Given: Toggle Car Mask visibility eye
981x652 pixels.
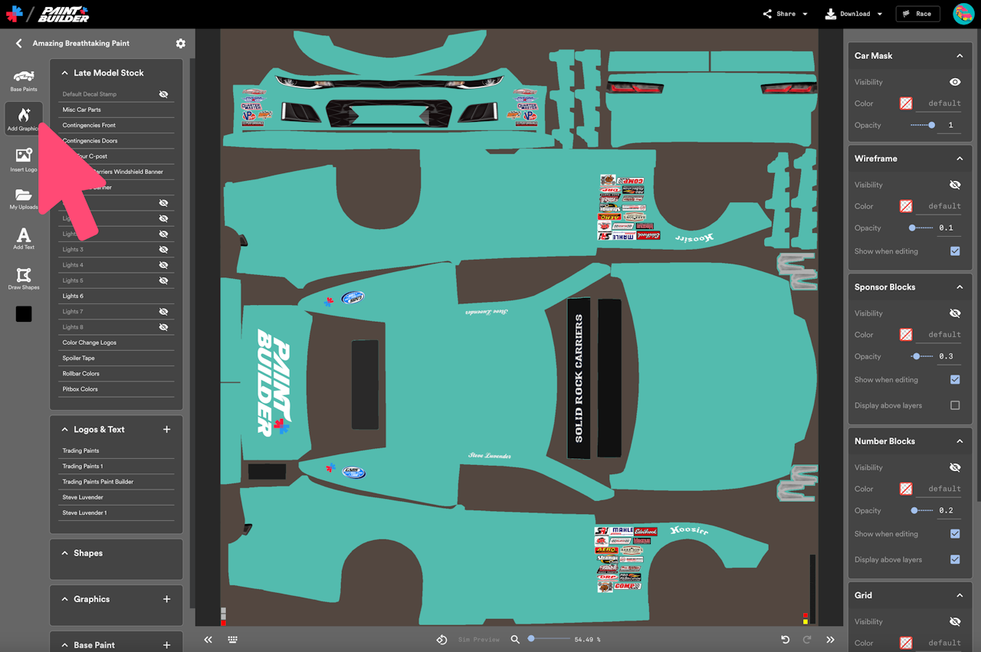Looking at the screenshot, I should (954, 82).
